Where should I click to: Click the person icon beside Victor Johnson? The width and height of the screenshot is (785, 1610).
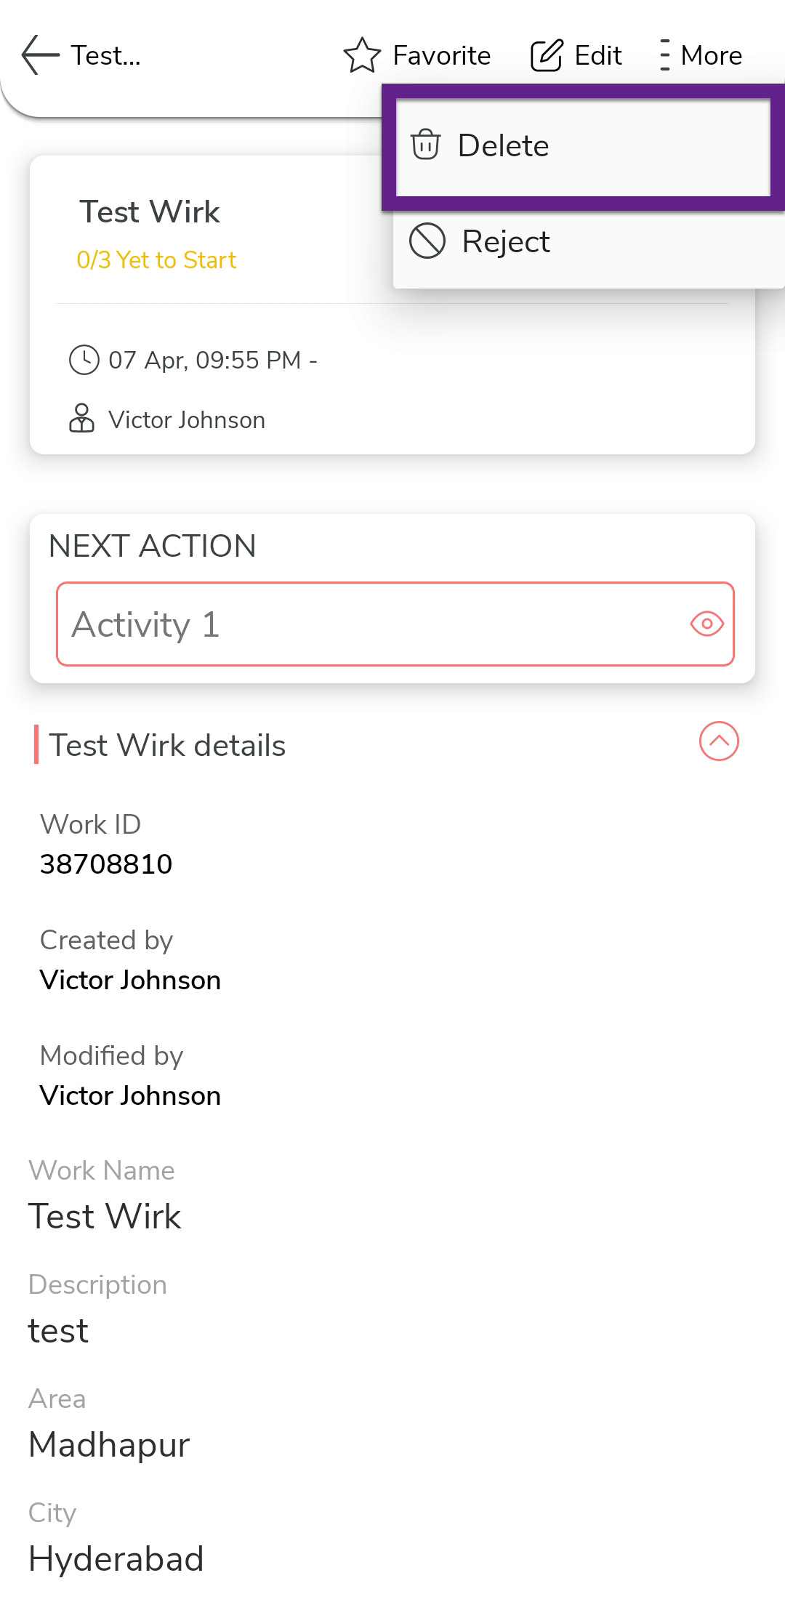(81, 419)
